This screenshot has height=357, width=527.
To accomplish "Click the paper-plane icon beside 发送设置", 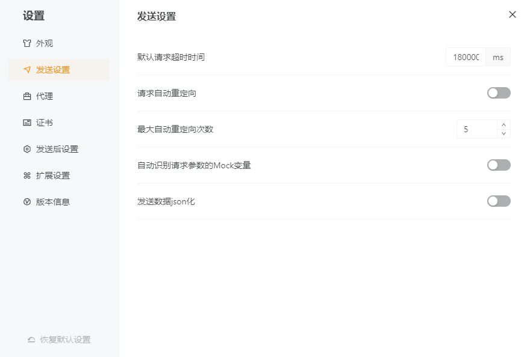I will [x=27, y=70].
